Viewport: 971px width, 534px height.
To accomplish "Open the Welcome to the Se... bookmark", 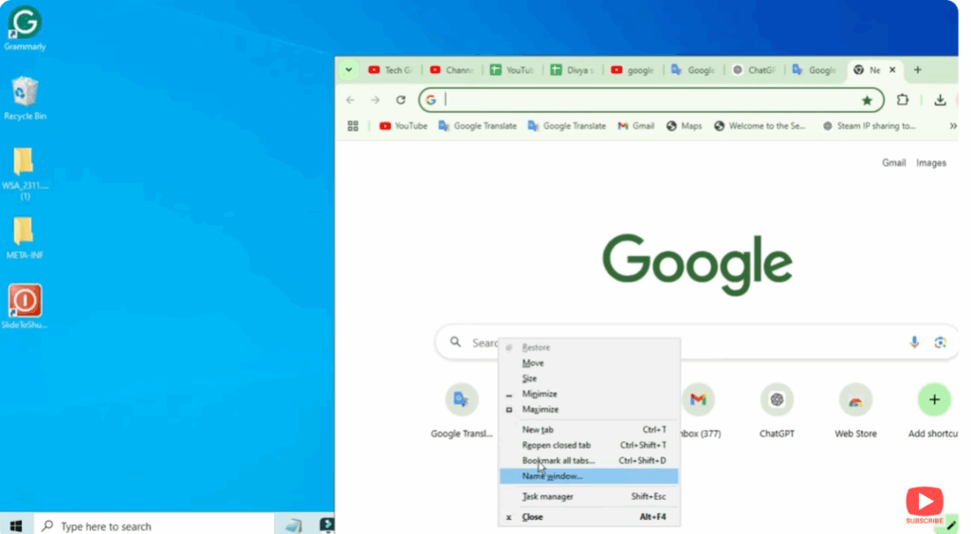I will 760,126.
